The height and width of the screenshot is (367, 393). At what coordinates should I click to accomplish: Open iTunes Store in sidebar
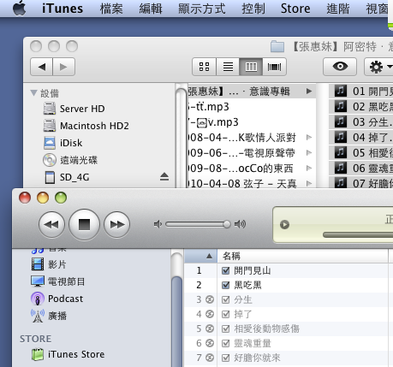pos(68,354)
